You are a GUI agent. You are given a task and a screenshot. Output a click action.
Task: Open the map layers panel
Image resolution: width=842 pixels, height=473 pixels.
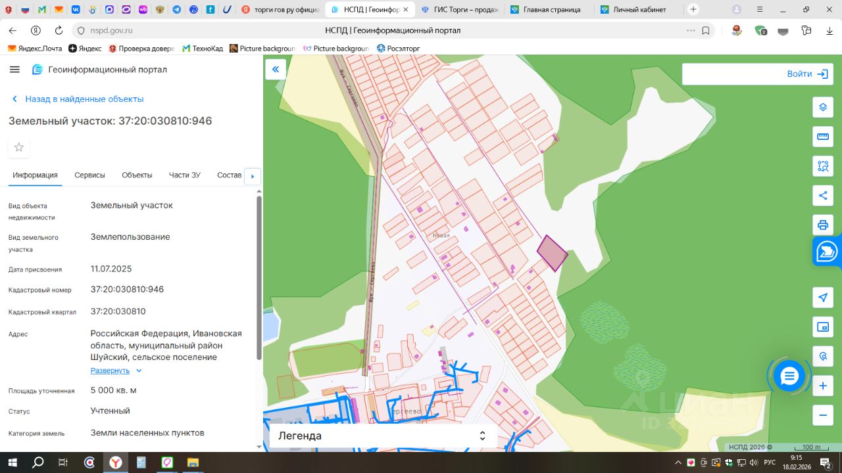(x=823, y=108)
